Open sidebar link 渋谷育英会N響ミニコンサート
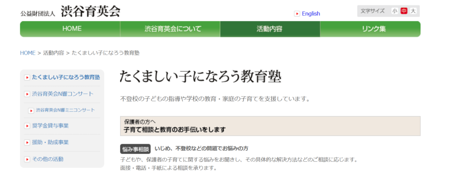The image size is (451, 175). [65, 110]
